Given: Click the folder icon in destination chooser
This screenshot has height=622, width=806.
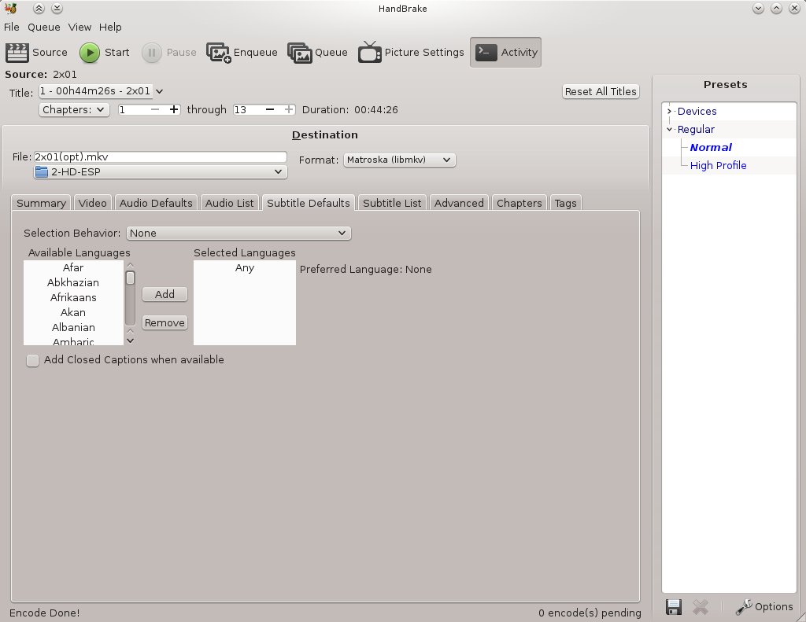Looking at the screenshot, I should pyautogui.click(x=42, y=171).
